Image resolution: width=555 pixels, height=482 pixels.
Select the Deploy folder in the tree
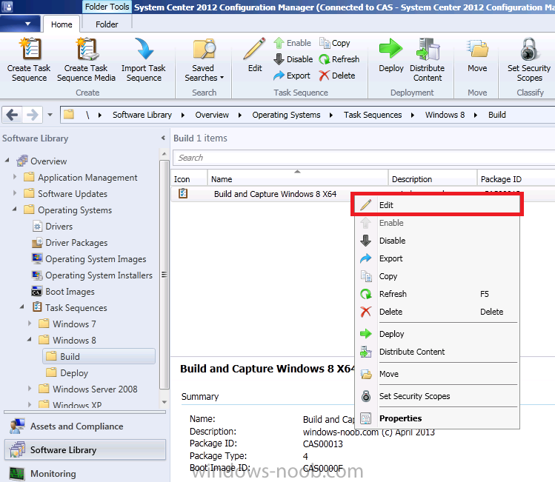[x=67, y=372]
